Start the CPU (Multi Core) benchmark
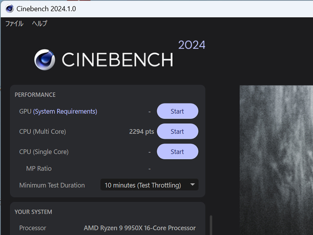 coord(178,131)
